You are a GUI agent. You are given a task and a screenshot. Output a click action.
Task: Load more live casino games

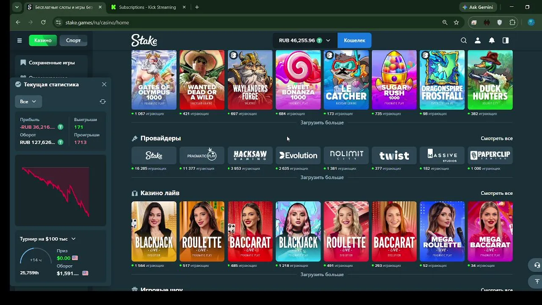pyautogui.click(x=322, y=274)
